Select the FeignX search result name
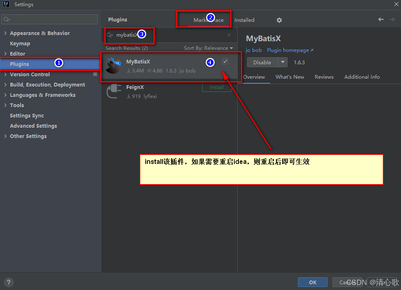The image size is (401, 290). [x=135, y=87]
